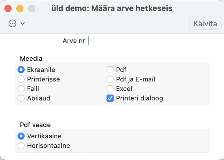This screenshot has width=224, height=160.
Task: Minimize the window with yellow button
Action: [20, 9]
